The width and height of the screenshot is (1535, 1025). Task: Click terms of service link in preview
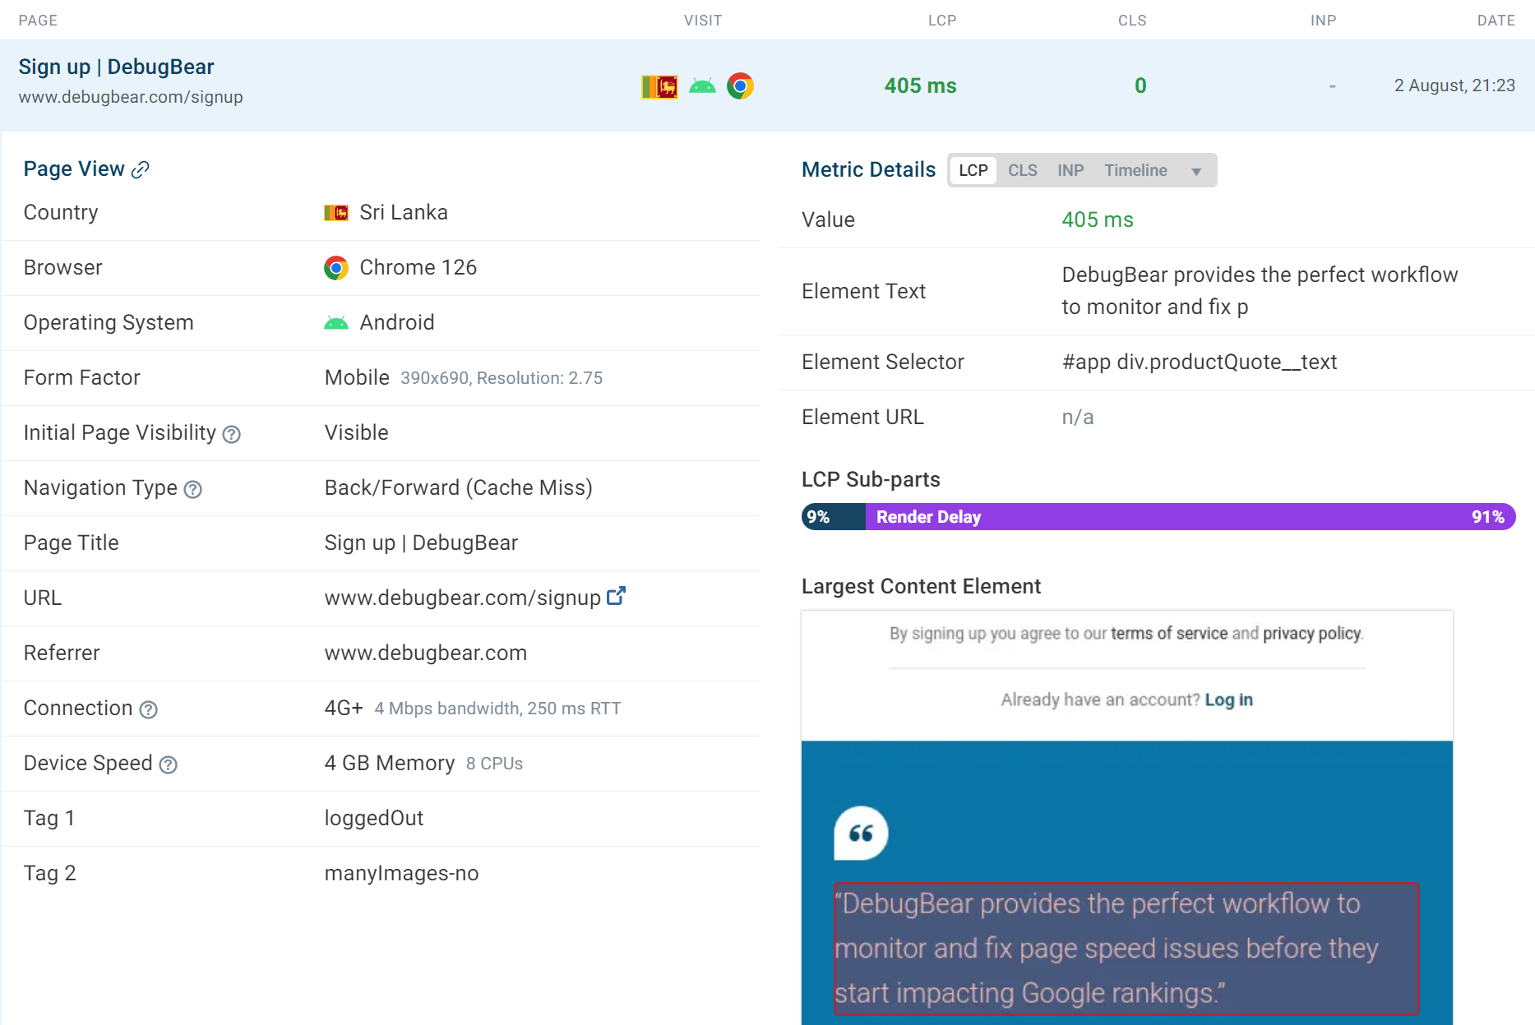click(x=1169, y=633)
